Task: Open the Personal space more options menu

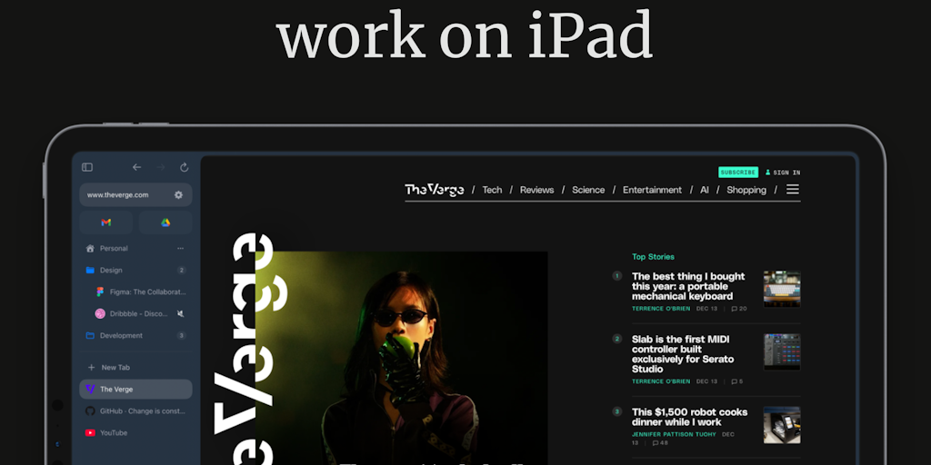Action: (x=181, y=248)
